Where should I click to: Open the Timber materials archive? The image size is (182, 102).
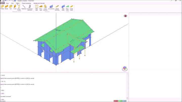pyautogui.click(x=2, y=7)
